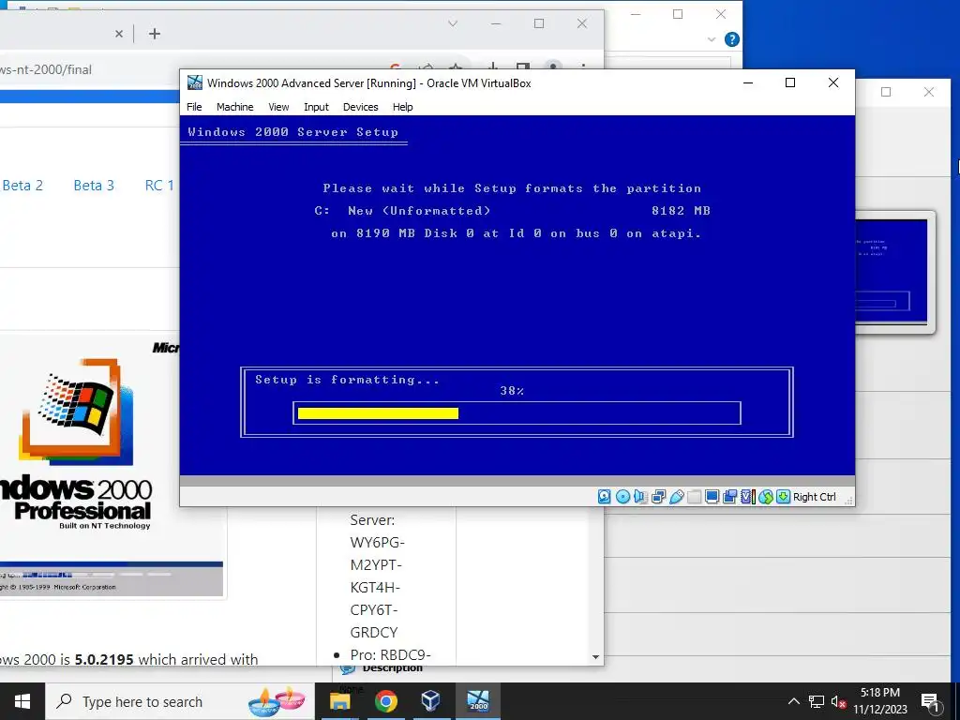Expand the chevron beside the help icon
The width and height of the screenshot is (960, 720).
(712, 39)
